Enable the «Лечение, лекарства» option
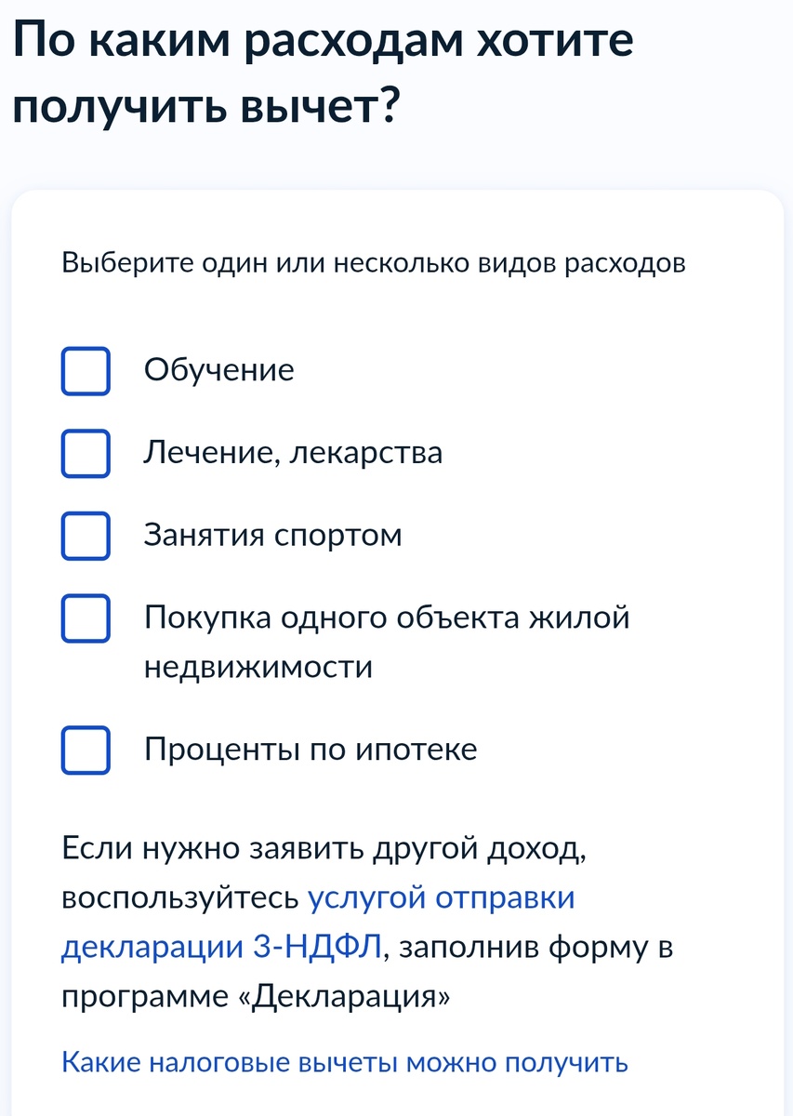The image size is (793, 1116). (86, 453)
